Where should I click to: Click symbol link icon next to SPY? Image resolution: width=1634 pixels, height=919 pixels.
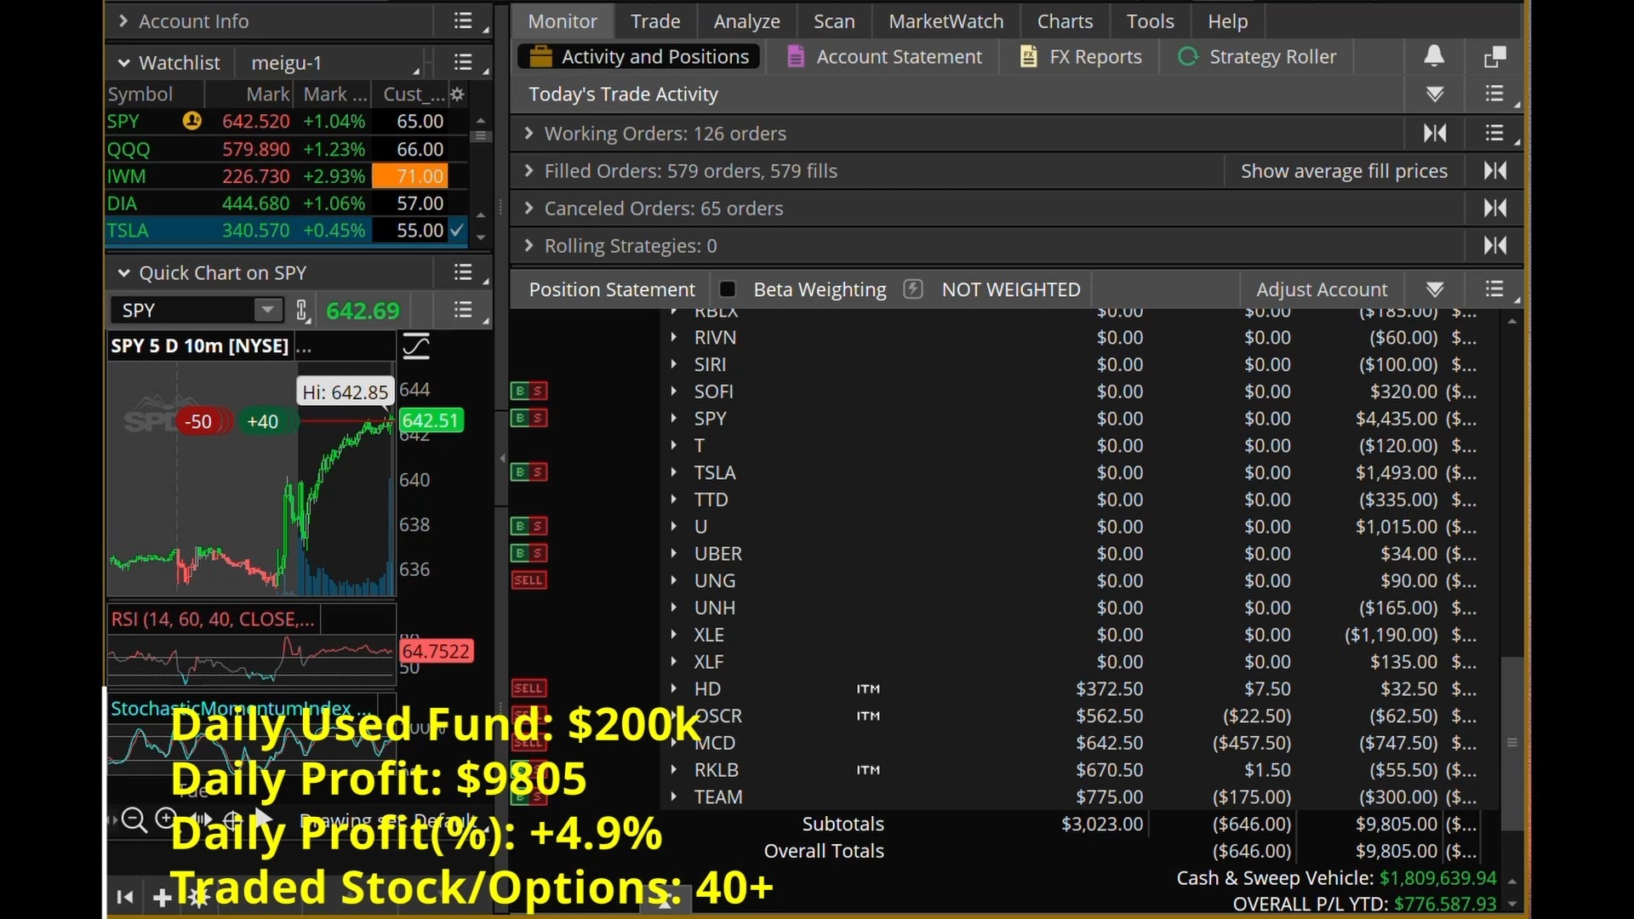302,311
